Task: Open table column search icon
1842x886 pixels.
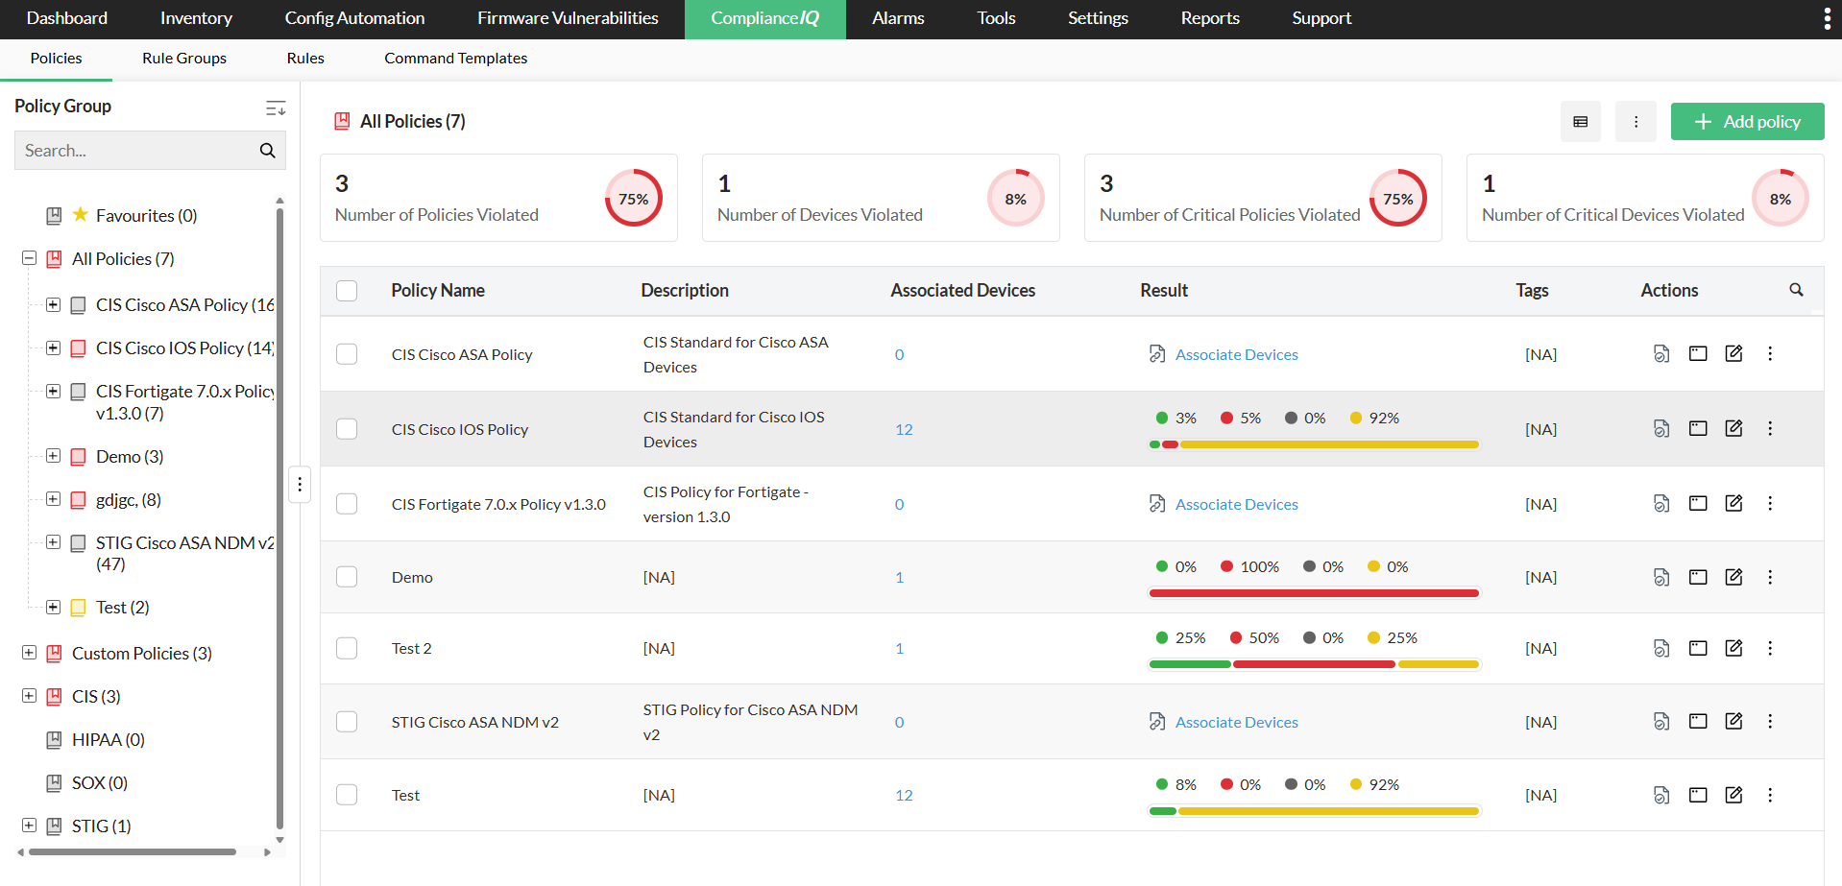Action: click(1796, 290)
